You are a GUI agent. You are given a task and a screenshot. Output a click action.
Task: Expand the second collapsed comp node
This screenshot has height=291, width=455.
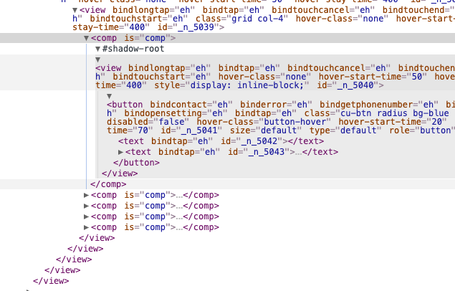coord(86,206)
